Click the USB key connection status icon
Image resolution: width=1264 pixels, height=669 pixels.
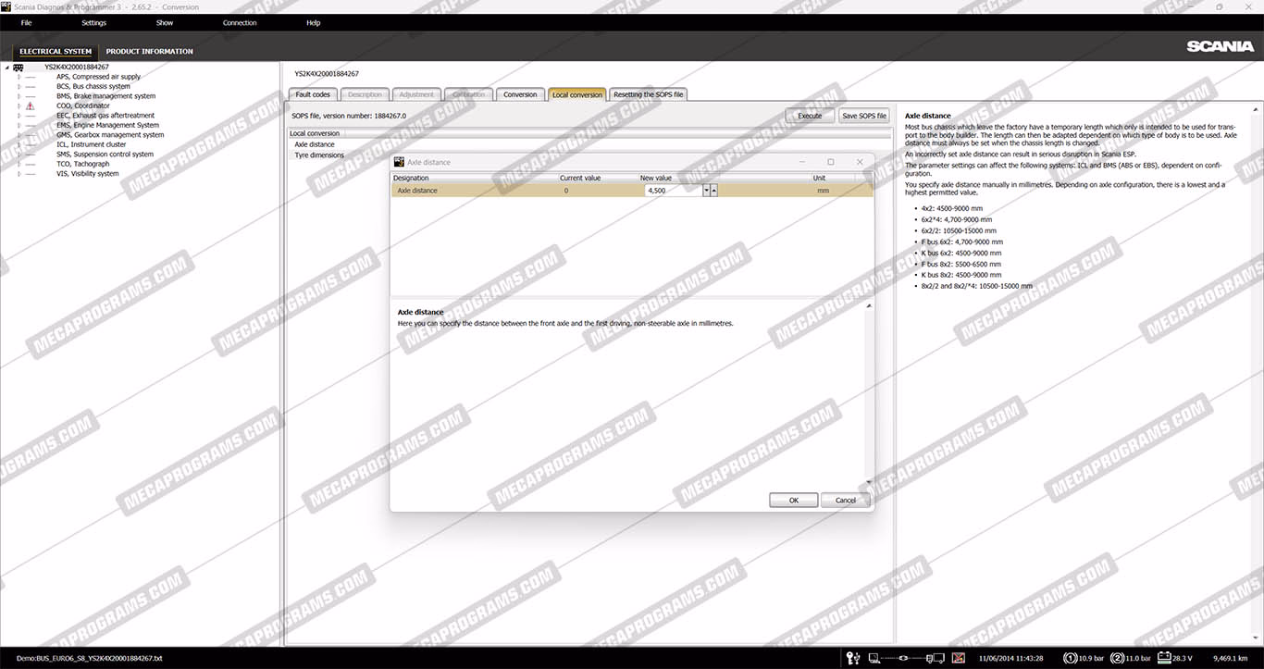(853, 658)
